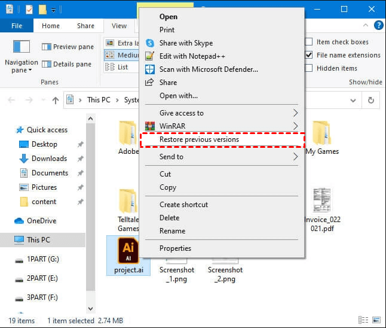Enable Item check boxes

click(x=309, y=42)
